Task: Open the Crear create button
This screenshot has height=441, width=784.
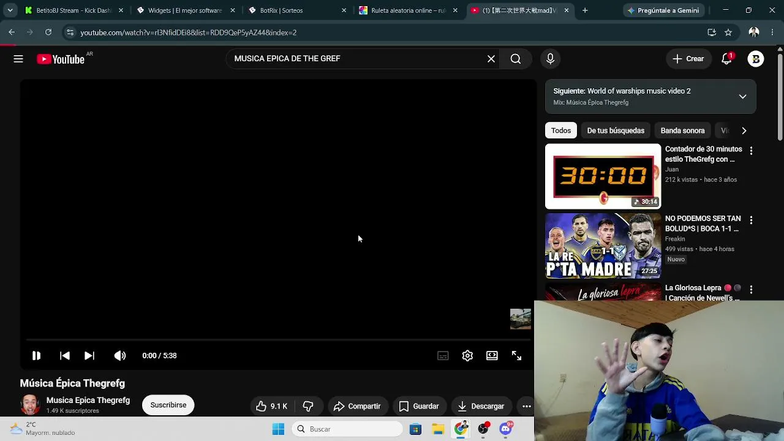Action: pyautogui.click(x=688, y=59)
